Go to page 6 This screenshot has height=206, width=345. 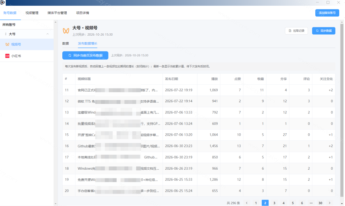tap(302, 203)
